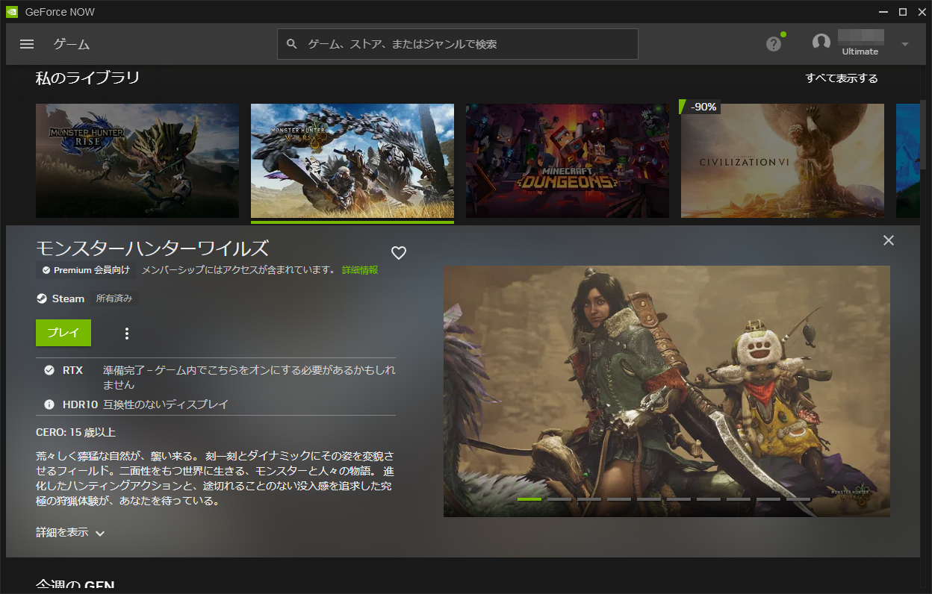The height and width of the screenshot is (594, 932).
Task: Click the search input field
Action: [x=458, y=44]
